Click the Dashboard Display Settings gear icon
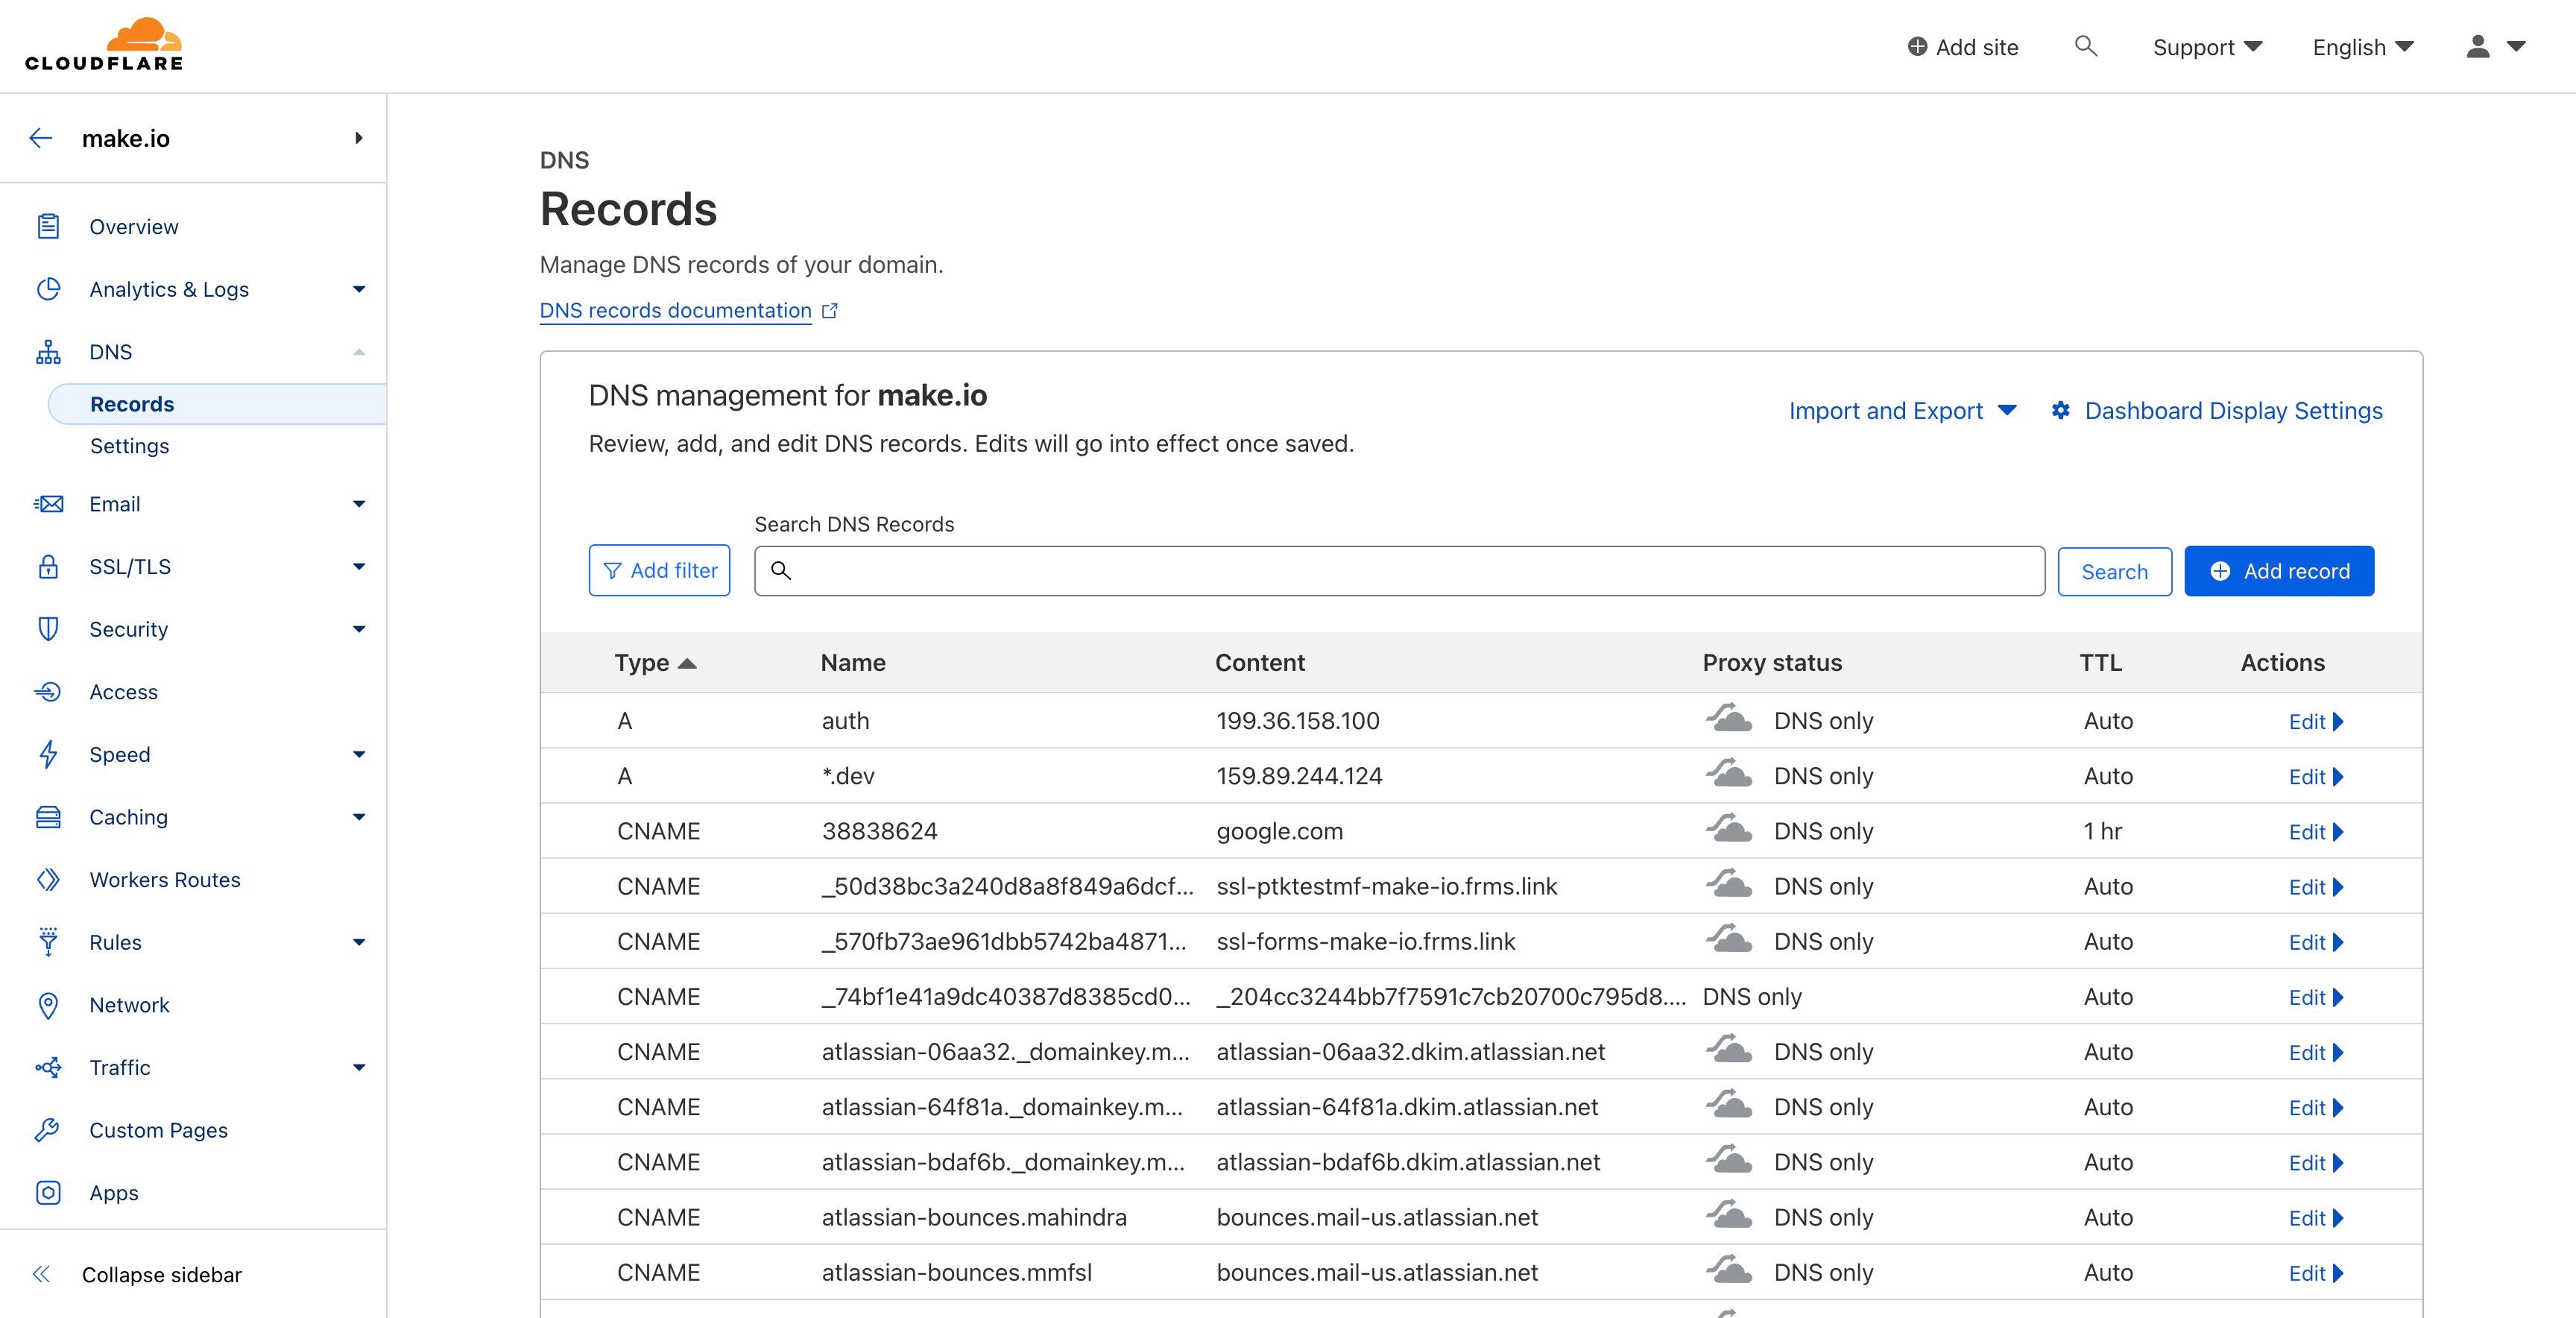2576x1318 pixels. [x=2060, y=410]
